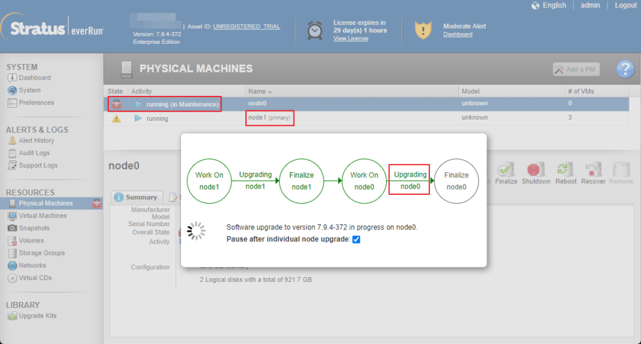
Task: Open Virtual CDs page
Action: [35, 278]
